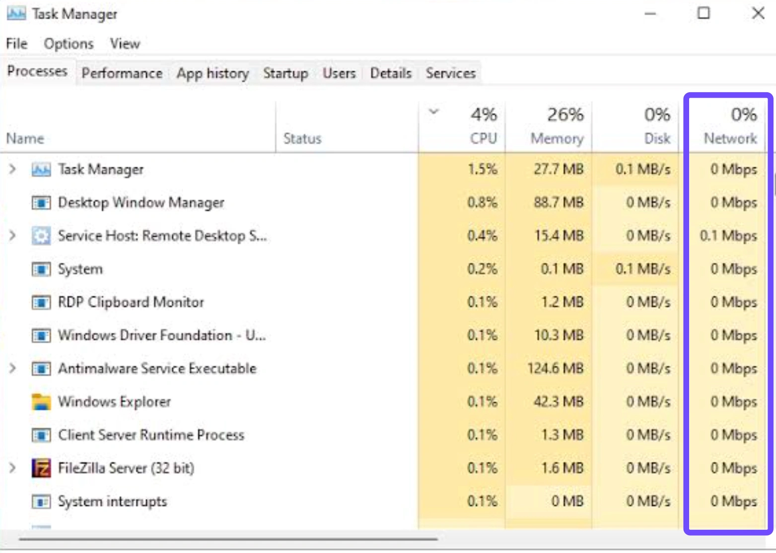This screenshot has height=553, width=776.
Task: Sort by the Memory column header
Action: click(x=549, y=127)
